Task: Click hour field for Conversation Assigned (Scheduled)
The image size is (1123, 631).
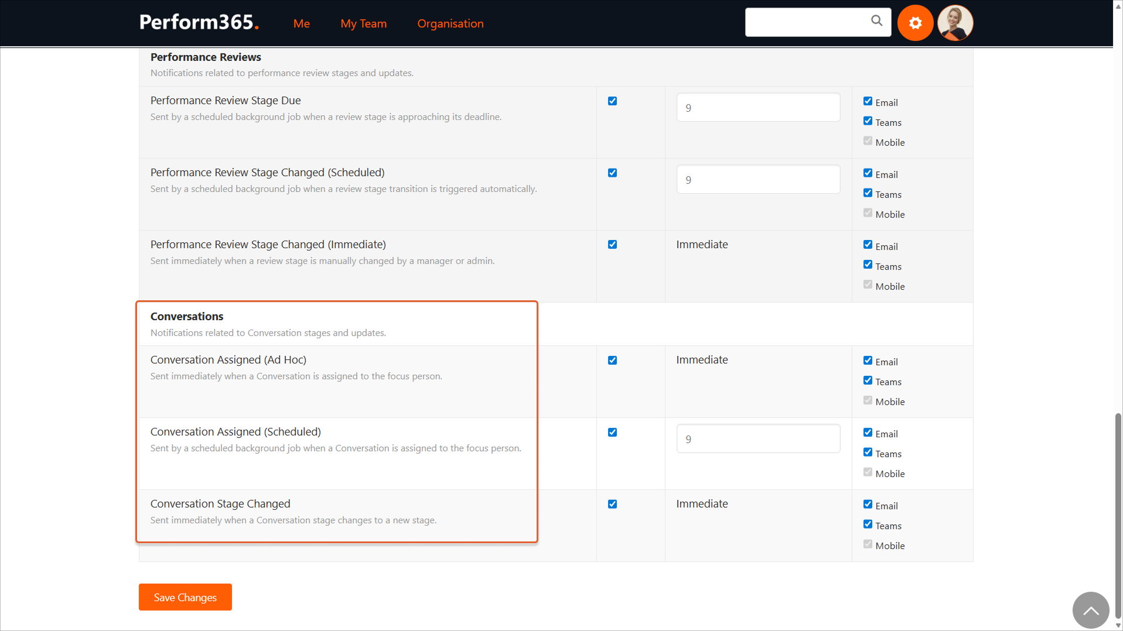Action: (x=757, y=439)
